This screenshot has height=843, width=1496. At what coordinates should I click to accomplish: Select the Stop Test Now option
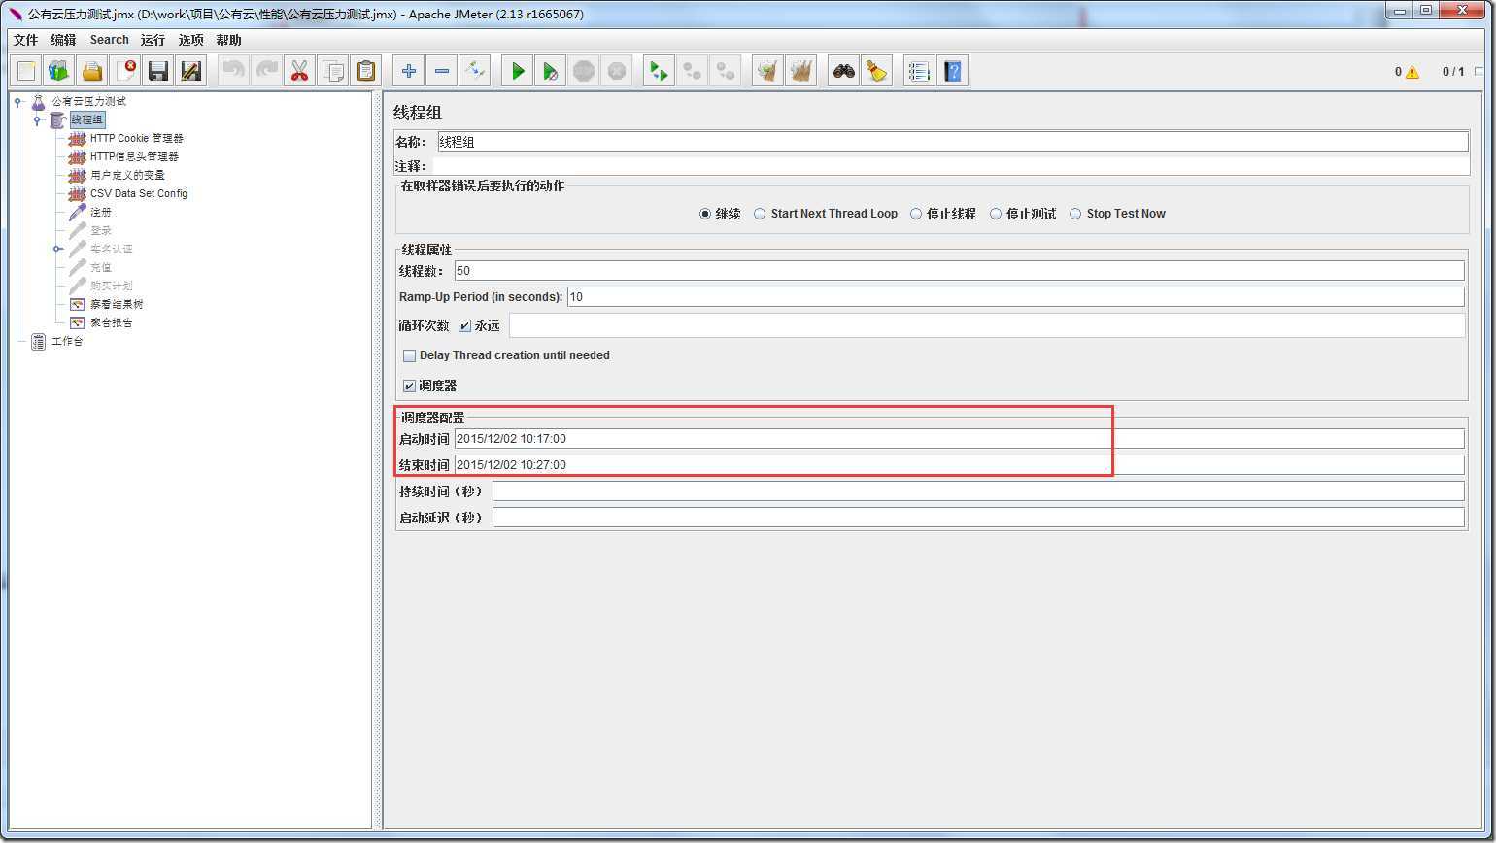[1075, 214]
